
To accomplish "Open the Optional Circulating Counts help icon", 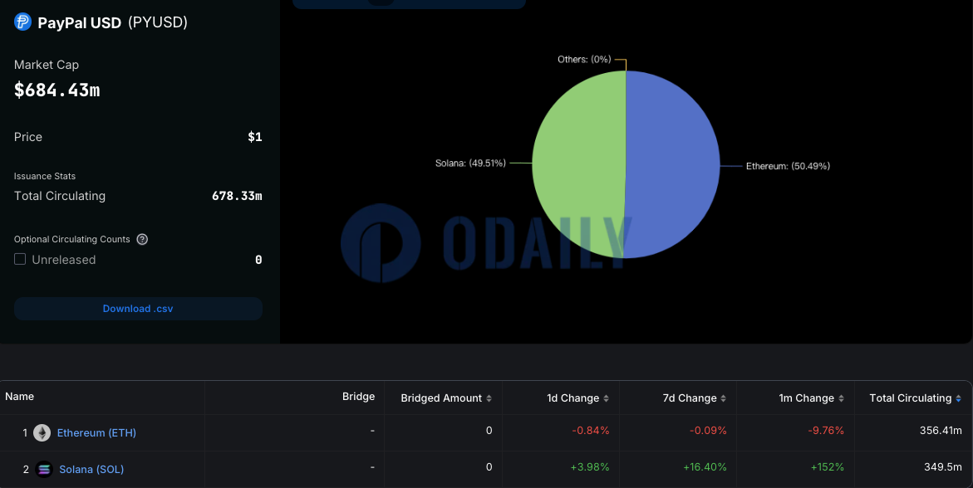I will click(x=142, y=239).
